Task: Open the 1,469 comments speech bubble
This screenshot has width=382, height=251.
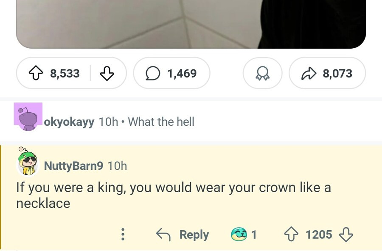Action: click(x=171, y=74)
